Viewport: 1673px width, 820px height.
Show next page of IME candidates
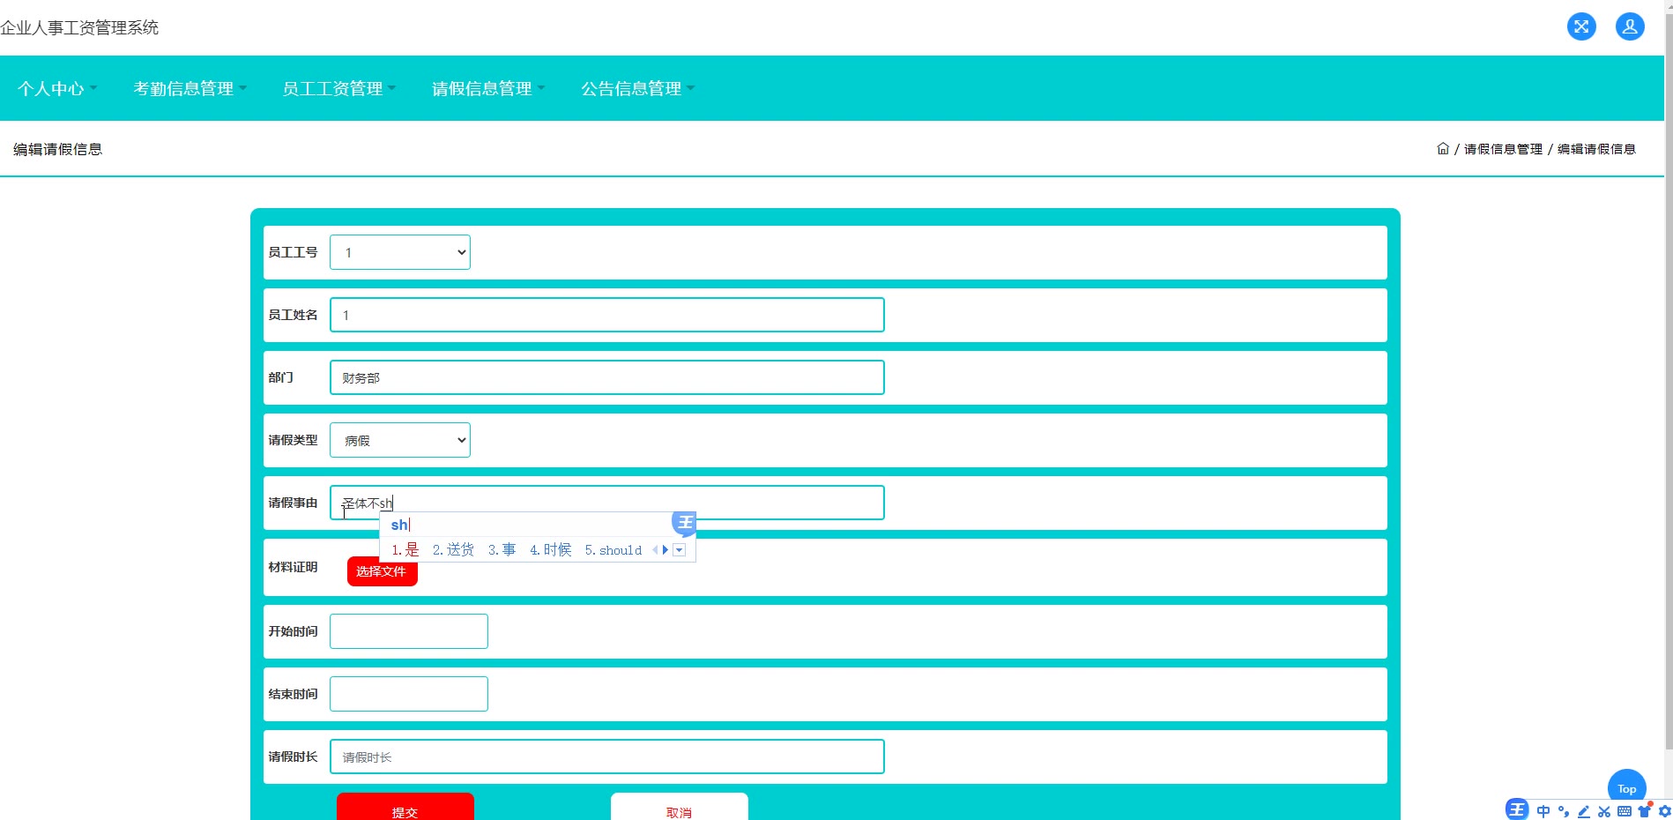click(665, 550)
